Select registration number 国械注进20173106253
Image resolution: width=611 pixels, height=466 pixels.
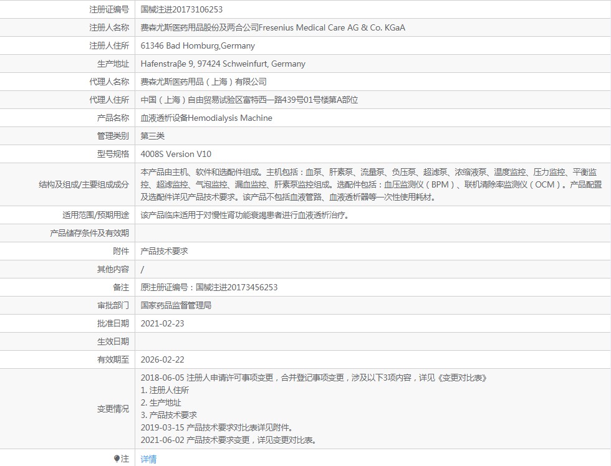click(181, 9)
